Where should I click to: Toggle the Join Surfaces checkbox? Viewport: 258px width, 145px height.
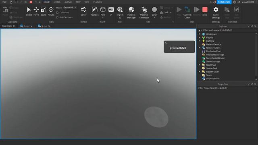[x=57, y=17]
